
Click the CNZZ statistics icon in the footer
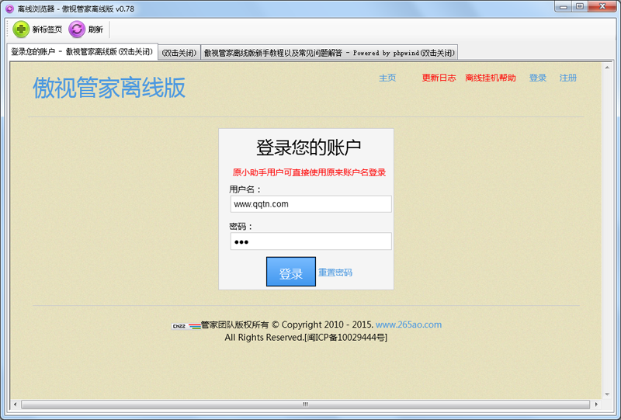(179, 326)
